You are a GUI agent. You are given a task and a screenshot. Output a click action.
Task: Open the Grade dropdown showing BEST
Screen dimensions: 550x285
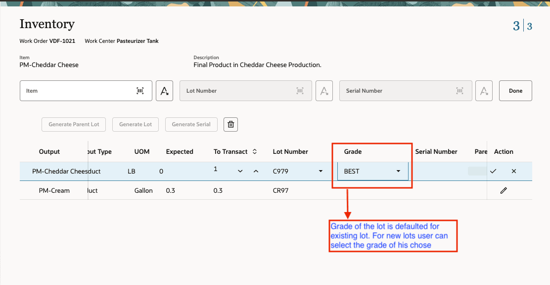398,171
